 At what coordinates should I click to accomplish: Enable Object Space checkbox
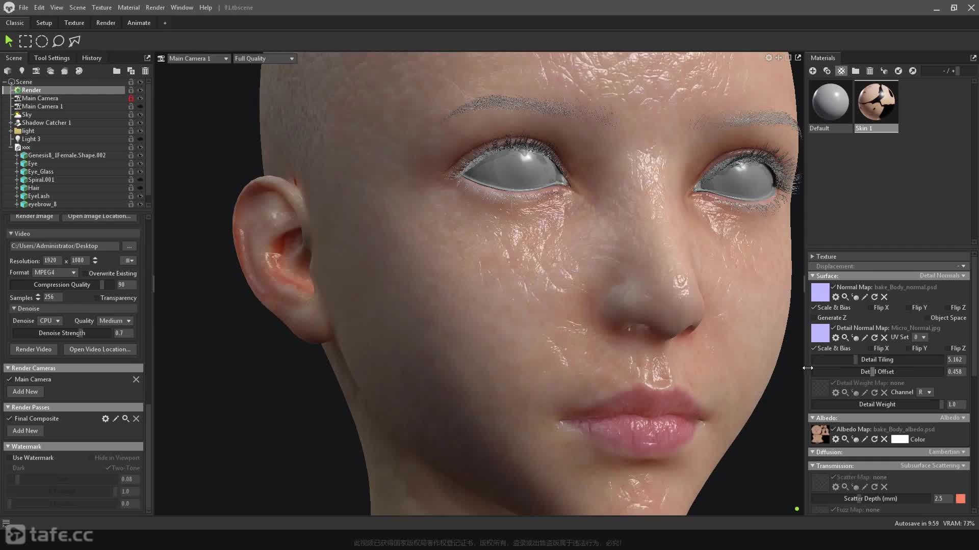coord(926,318)
